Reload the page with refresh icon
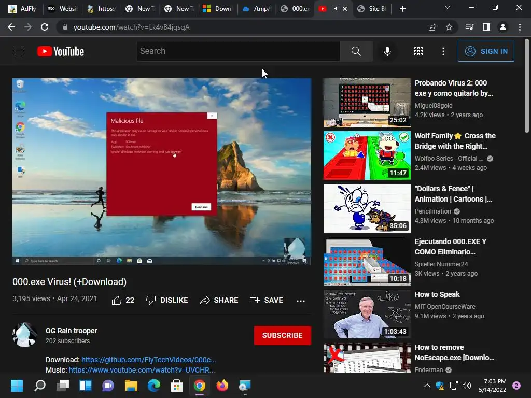 point(45,27)
